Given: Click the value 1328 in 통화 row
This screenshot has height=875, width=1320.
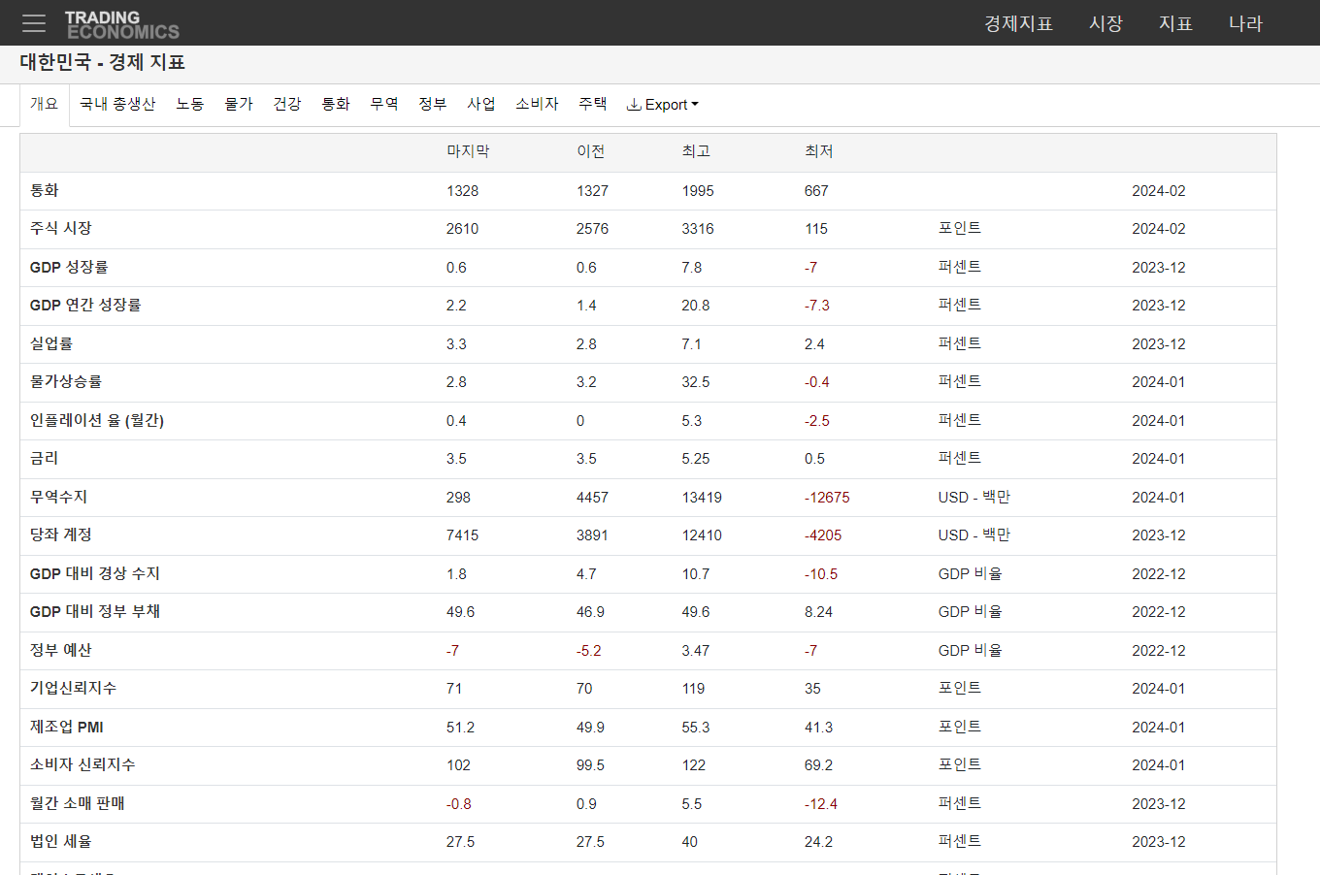Looking at the screenshot, I should pyautogui.click(x=463, y=191).
